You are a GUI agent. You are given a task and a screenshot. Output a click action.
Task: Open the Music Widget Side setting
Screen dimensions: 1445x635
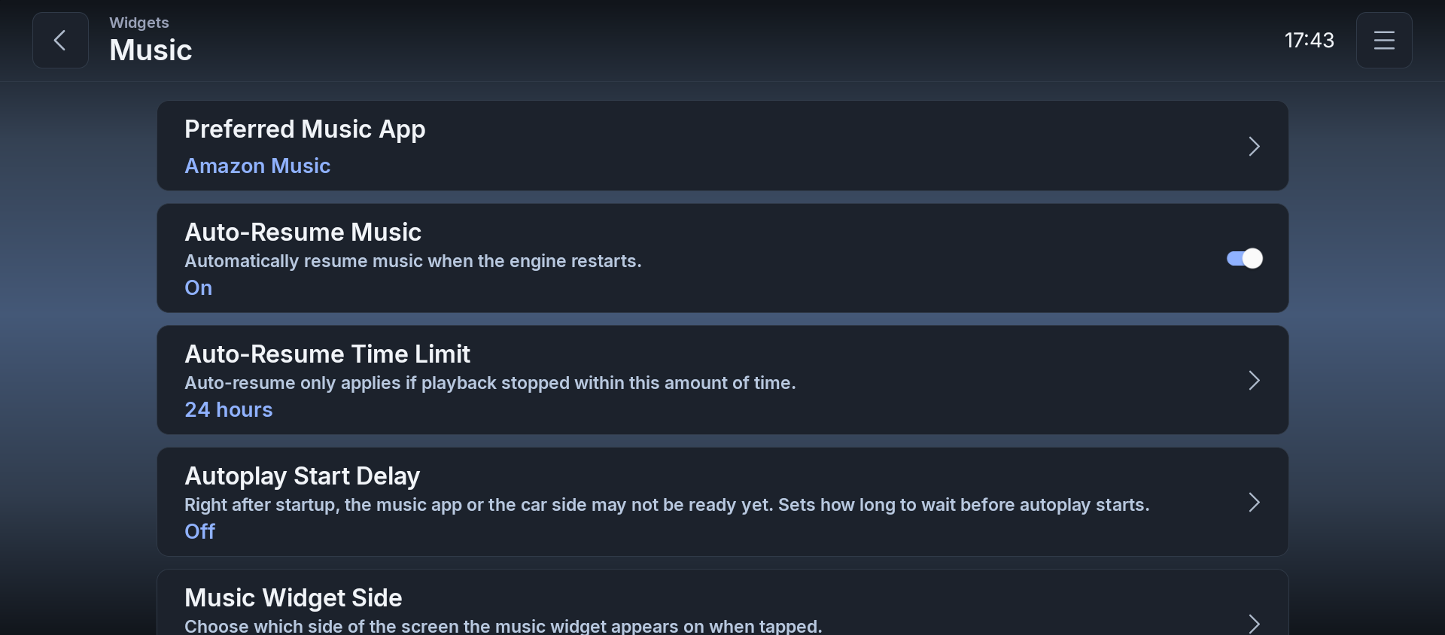(x=722, y=603)
